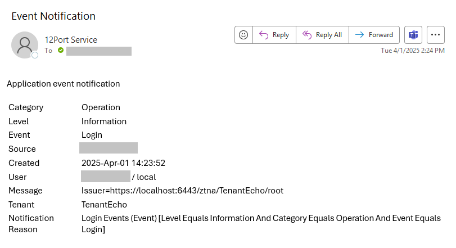456x248 pixels.
Task: Click the avatar's presence status circle
Action: click(35, 55)
